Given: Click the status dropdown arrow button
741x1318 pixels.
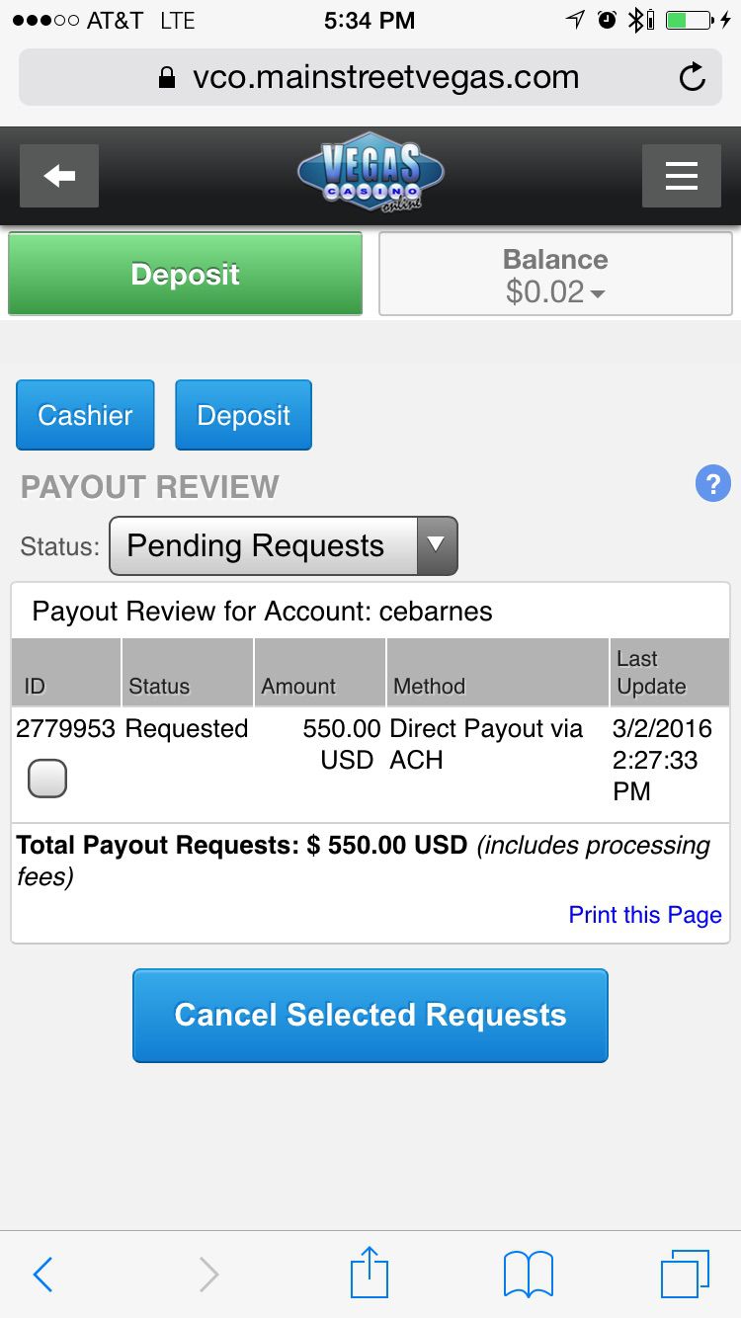Looking at the screenshot, I should pyautogui.click(x=438, y=545).
